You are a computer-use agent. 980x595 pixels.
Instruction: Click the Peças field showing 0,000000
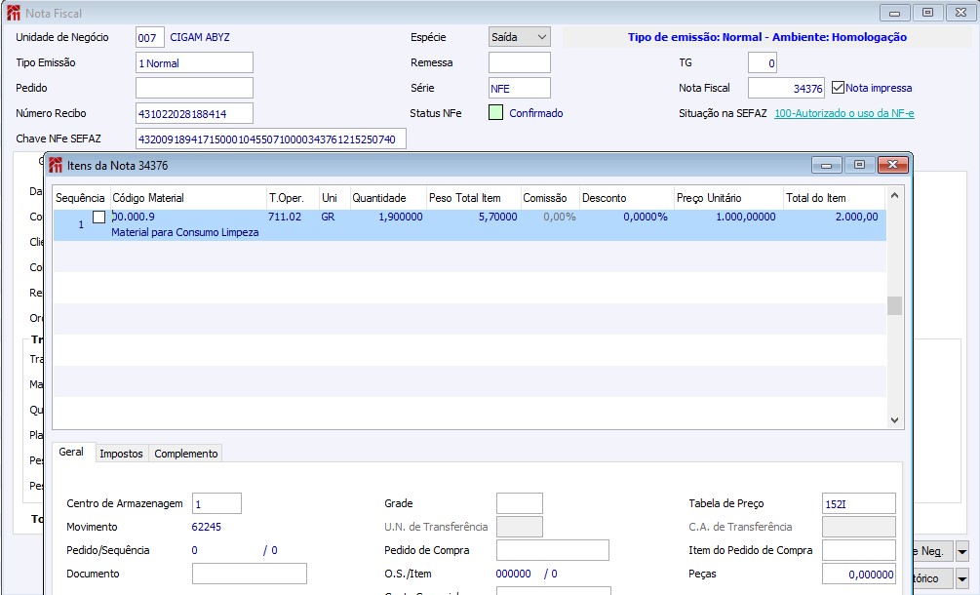pos(859,574)
